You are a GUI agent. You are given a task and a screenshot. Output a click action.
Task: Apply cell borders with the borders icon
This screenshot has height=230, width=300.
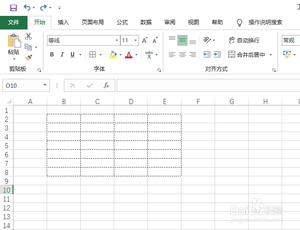[92, 55]
